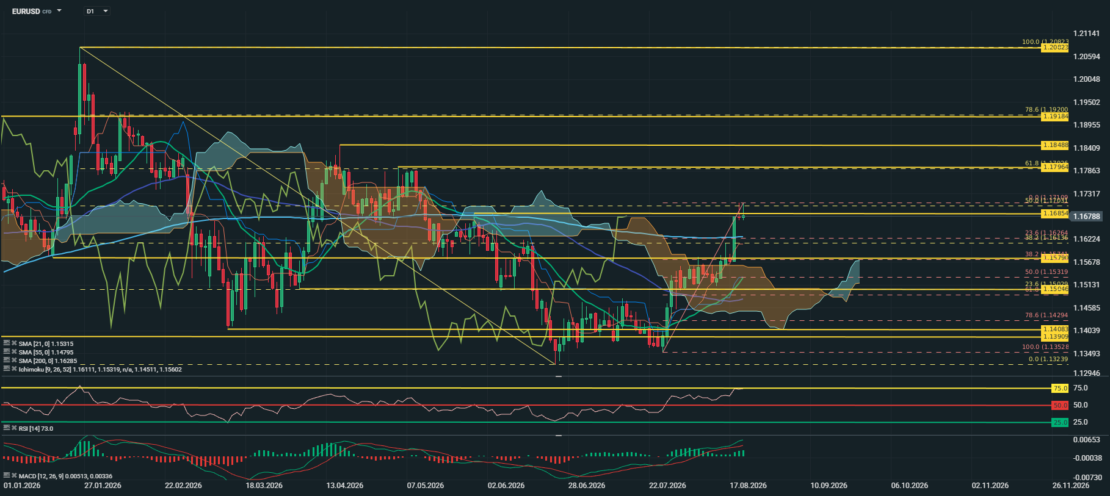Click the 10.09.2026 date on time axis
Image resolution: width=1110 pixels, height=496 pixels.
pyautogui.click(x=829, y=486)
